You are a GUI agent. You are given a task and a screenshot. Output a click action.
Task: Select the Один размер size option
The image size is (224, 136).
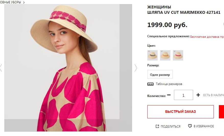coord(160,75)
